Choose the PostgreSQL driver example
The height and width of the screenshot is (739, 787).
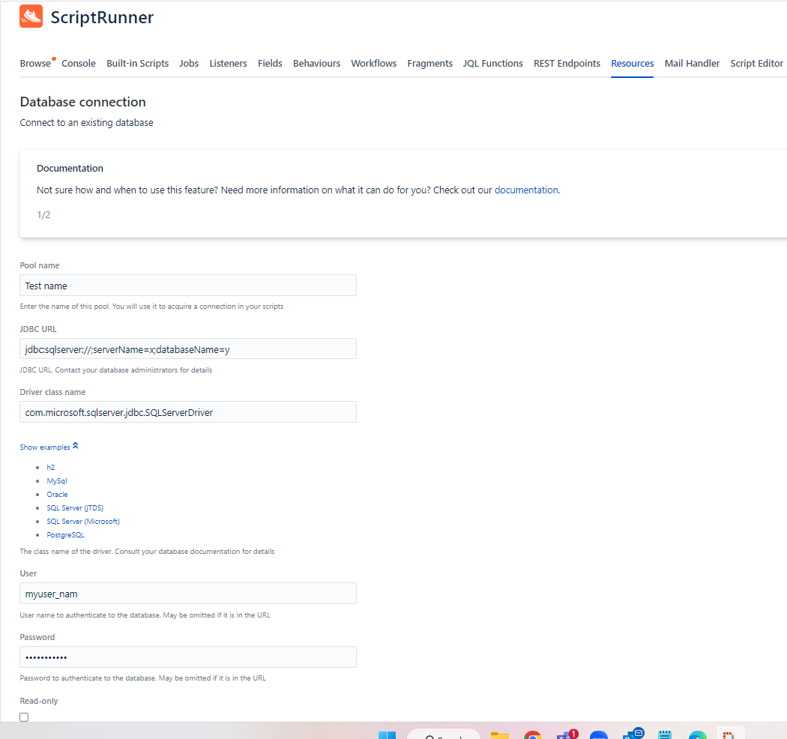(66, 534)
